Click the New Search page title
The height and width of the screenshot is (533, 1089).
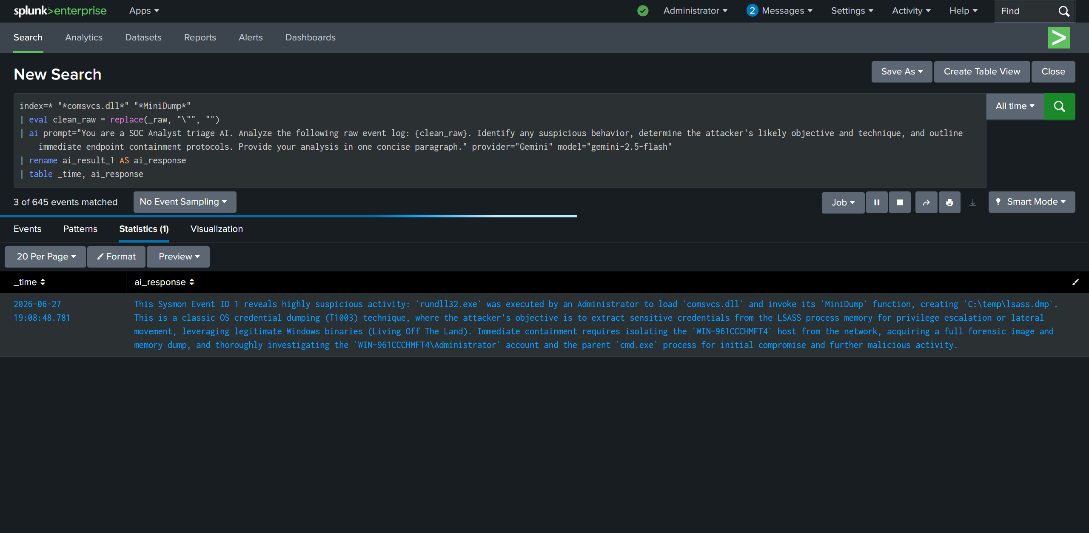pos(57,74)
